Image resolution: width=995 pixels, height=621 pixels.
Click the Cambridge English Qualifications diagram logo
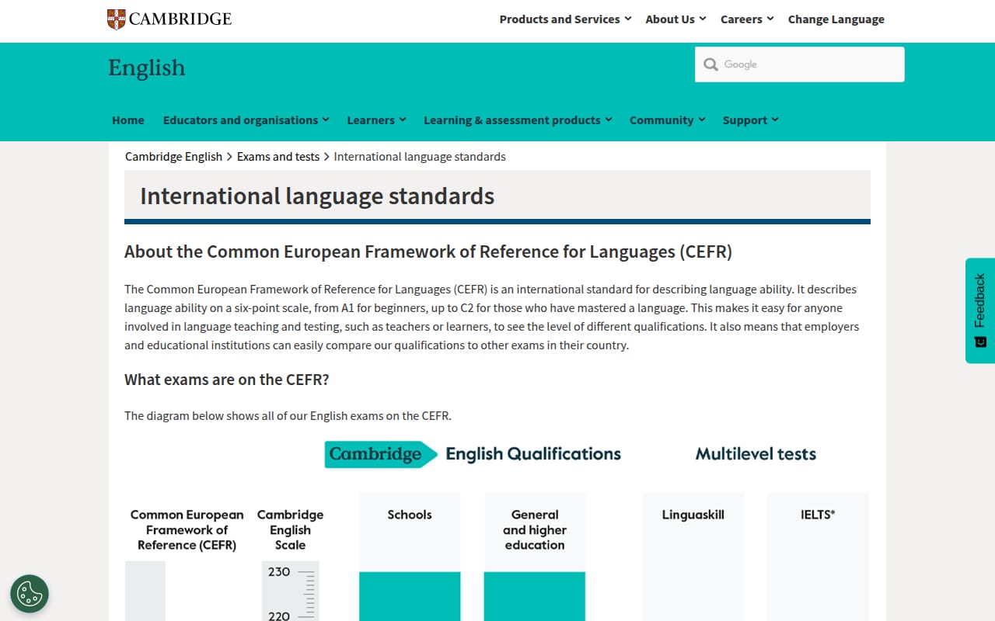click(473, 454)
